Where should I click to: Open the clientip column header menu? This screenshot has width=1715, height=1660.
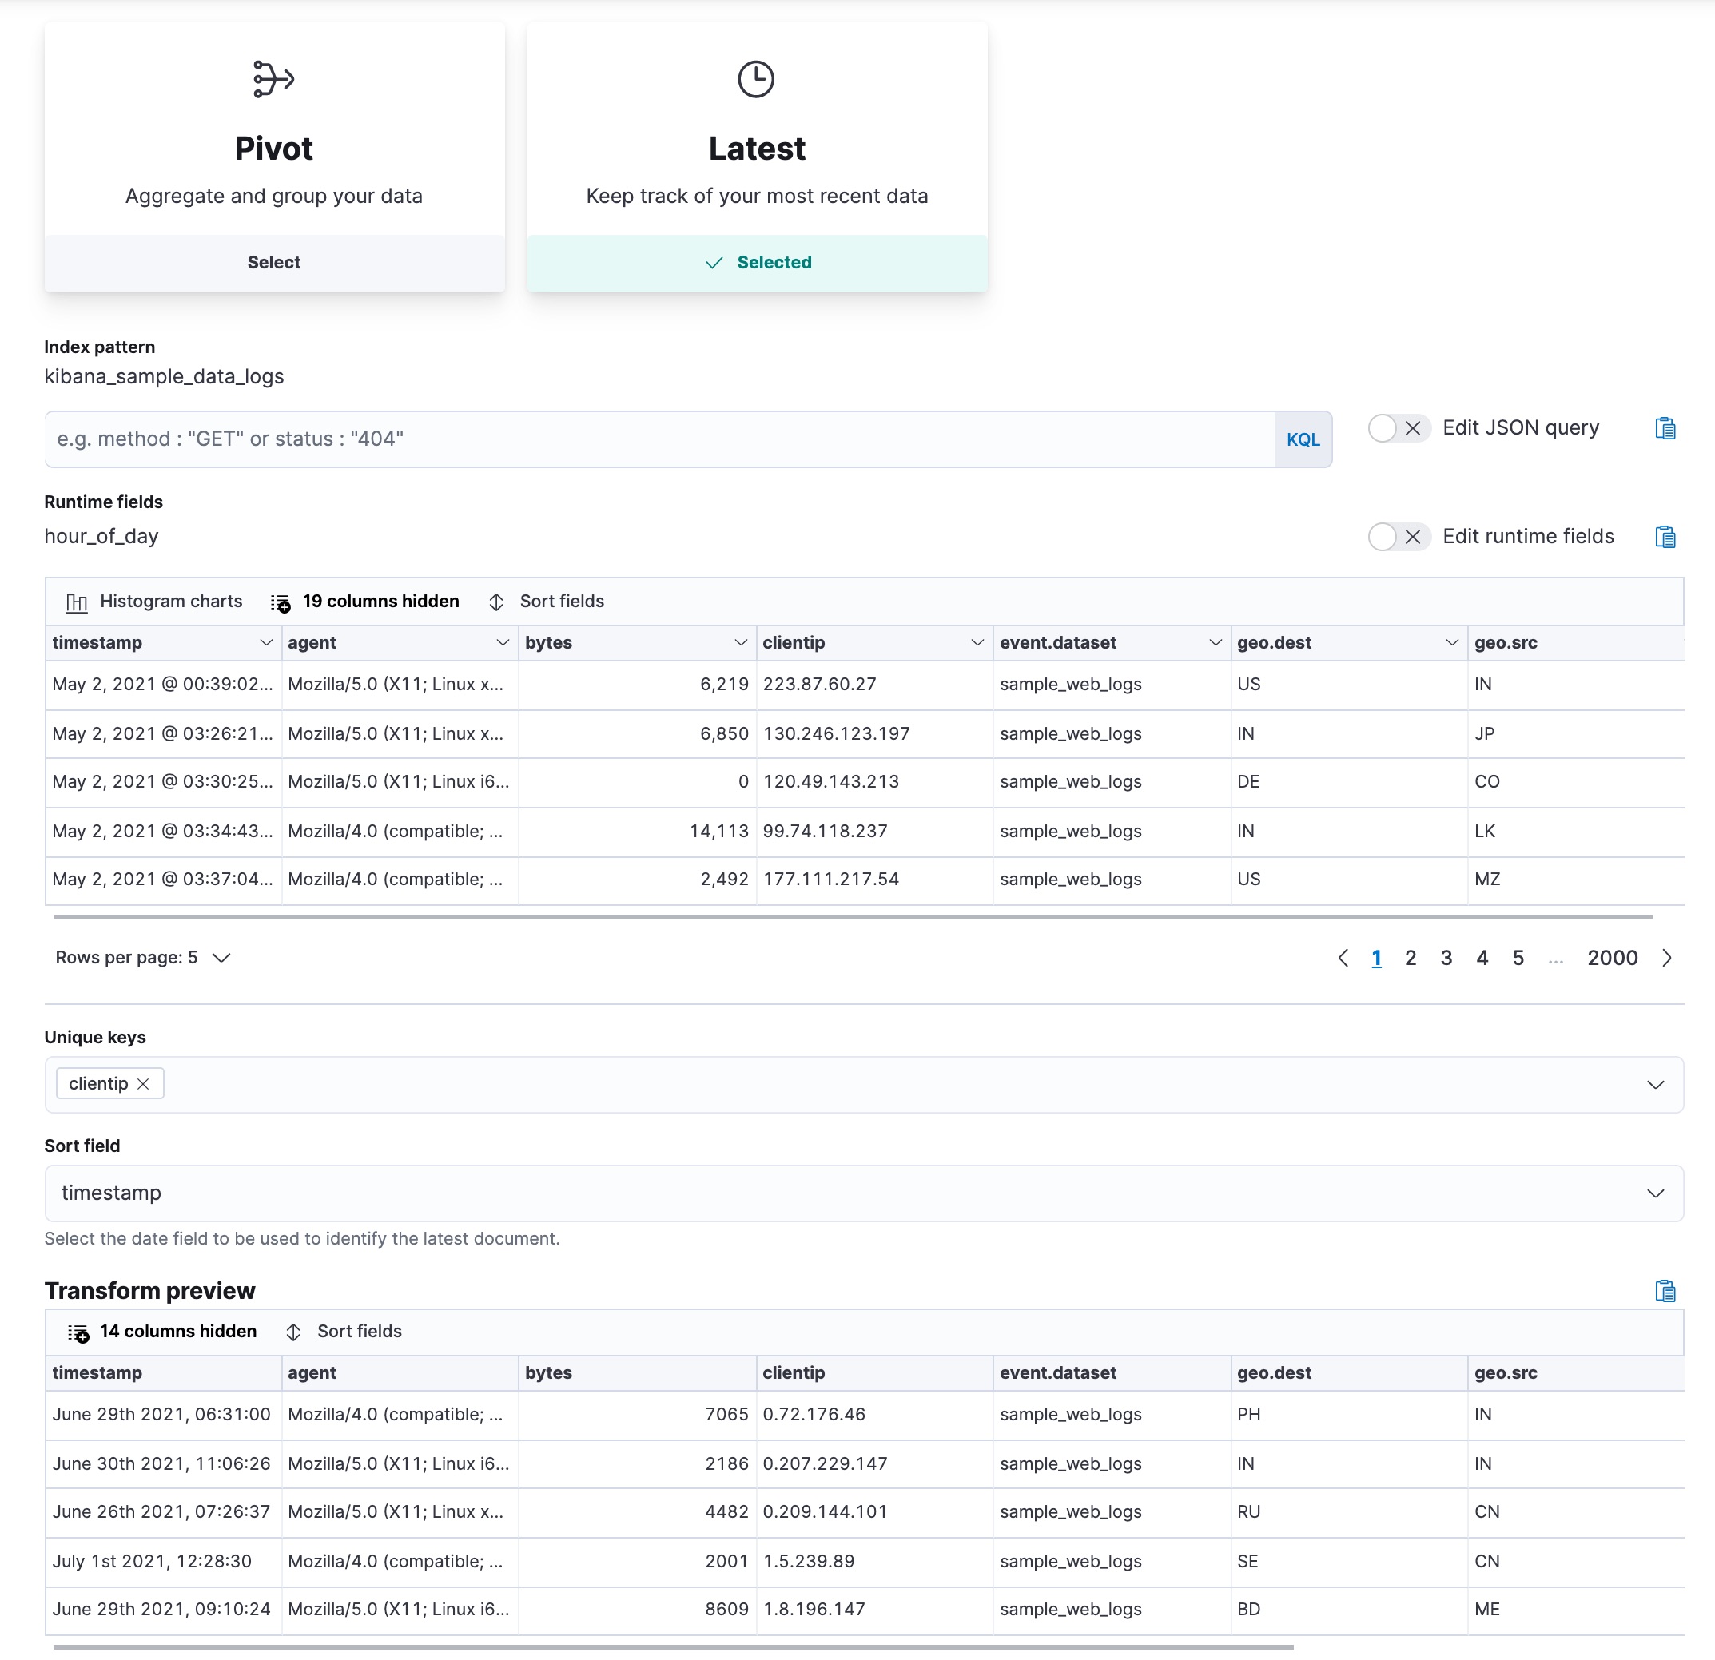(x=977, y=642)
